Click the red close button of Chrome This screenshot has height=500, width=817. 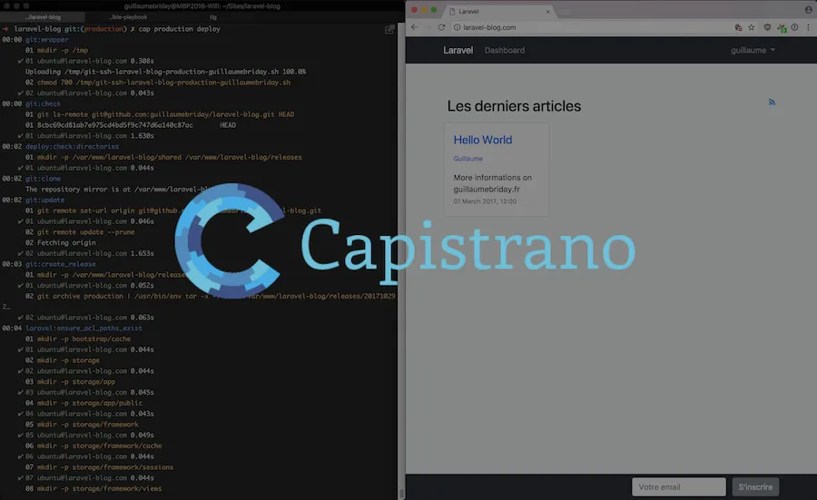coord(414,10)
